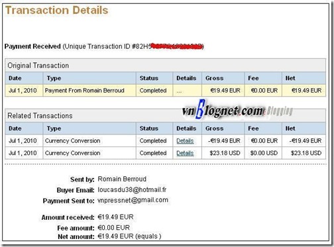Click the Net $23.18 USD value
This screenshot has height=247, width=334.
point(306,153)
